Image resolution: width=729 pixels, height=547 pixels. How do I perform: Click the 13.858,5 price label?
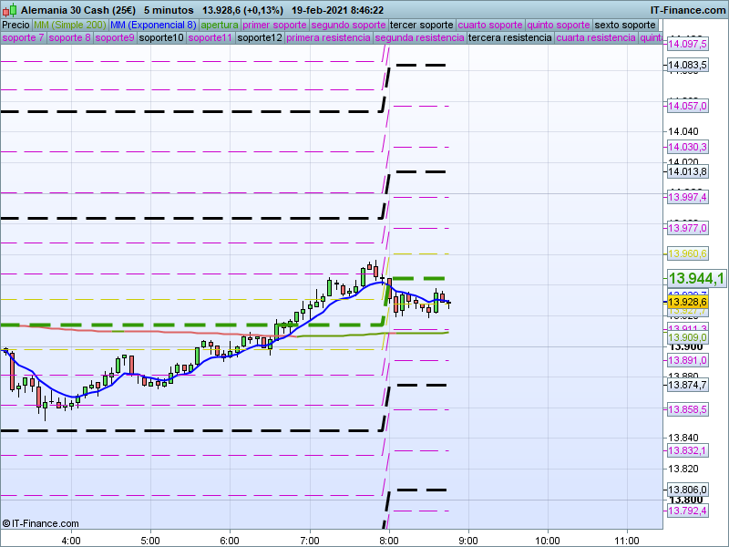(x=687, y=409)
